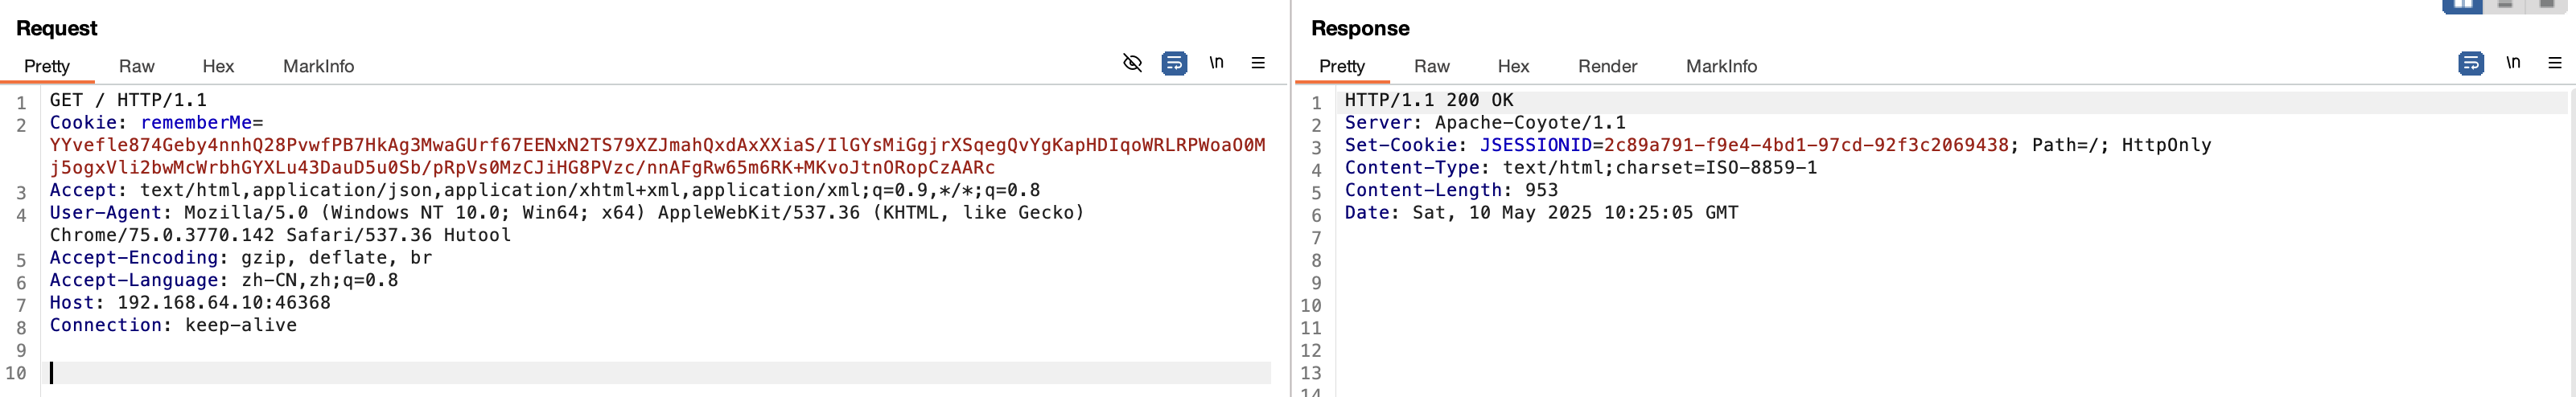Open the Request panel hamburger options menu
Screen dimensions: 2576x397
point(1258,63)
